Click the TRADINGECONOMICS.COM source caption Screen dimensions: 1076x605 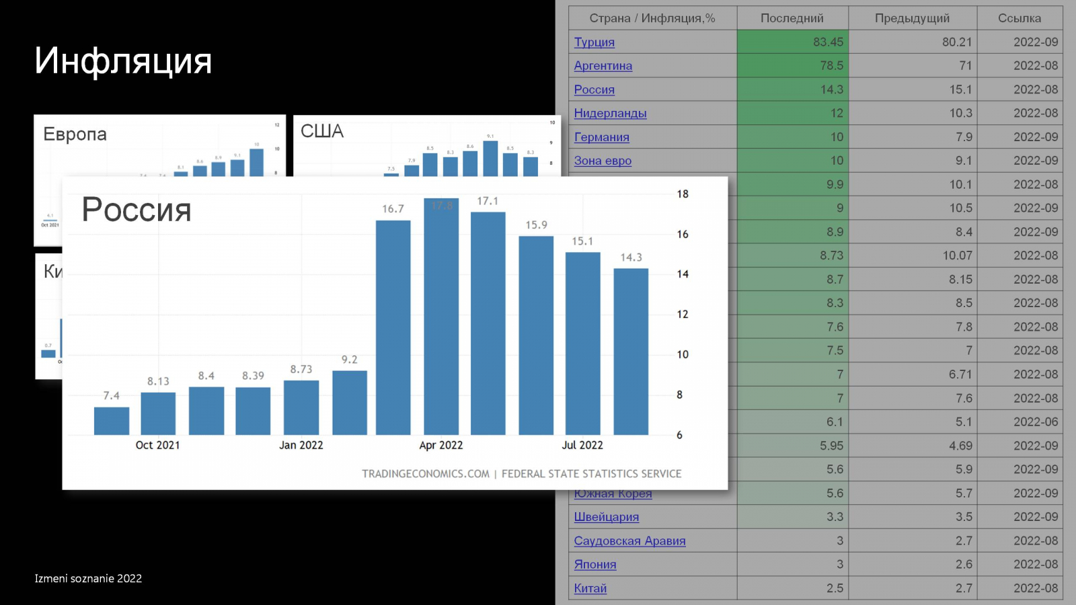pyautogui.click(x=521, y=474)
